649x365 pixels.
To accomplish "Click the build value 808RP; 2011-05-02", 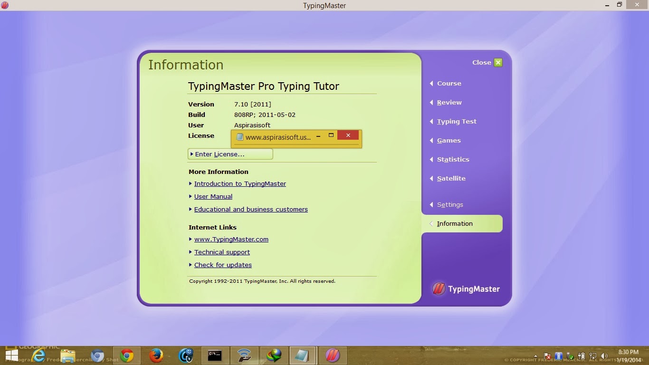I will [x=265, y=115].
